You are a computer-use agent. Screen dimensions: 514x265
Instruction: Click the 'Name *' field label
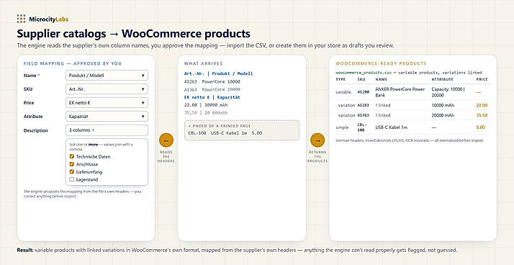(x=32, y=76)
